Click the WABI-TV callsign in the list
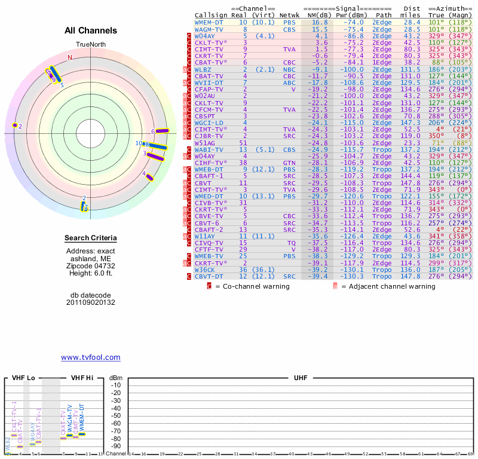The height and width of the screenshot is (459, 478). [209, 149]
